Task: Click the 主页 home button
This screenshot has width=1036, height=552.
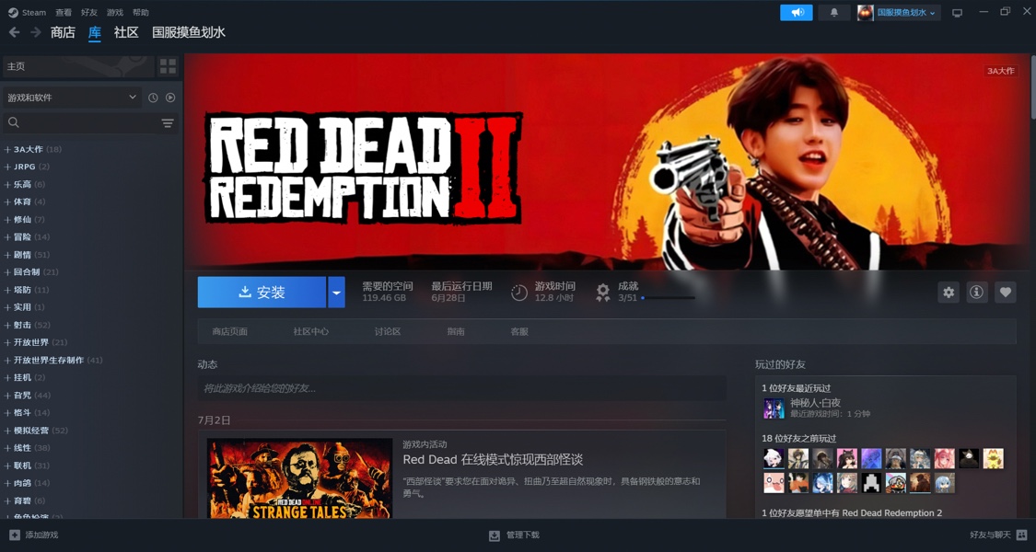Action: click(78, 66)
